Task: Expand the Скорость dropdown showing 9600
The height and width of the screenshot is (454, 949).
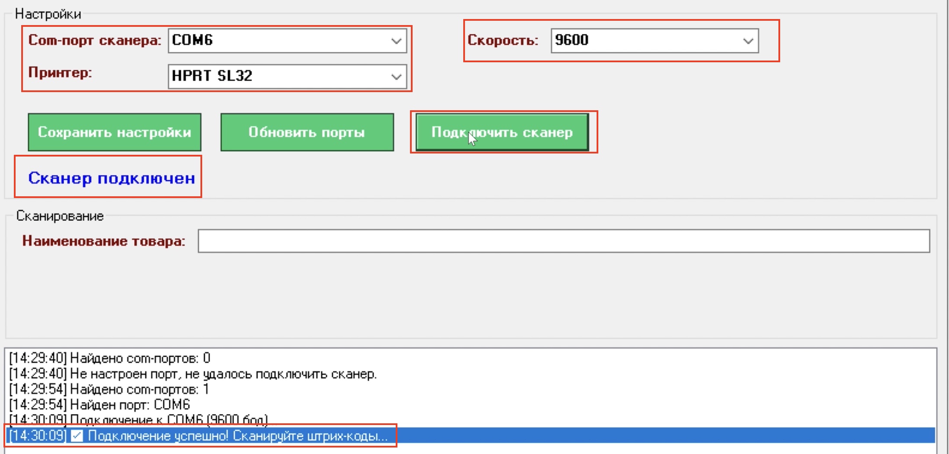Action: click(655, 41)
